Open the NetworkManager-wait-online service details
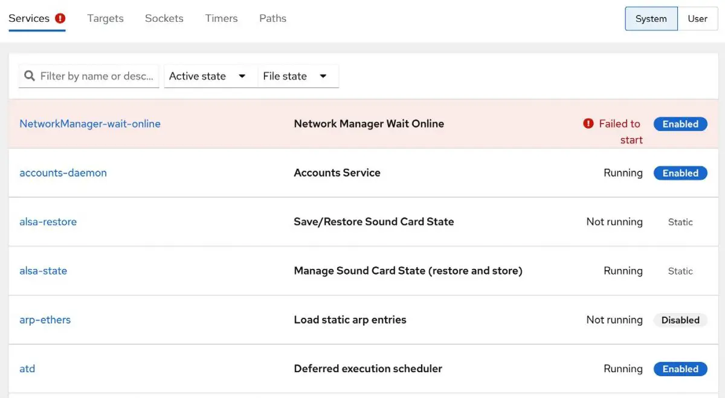Viewport: 725px width, 398px height. [89, 124]
